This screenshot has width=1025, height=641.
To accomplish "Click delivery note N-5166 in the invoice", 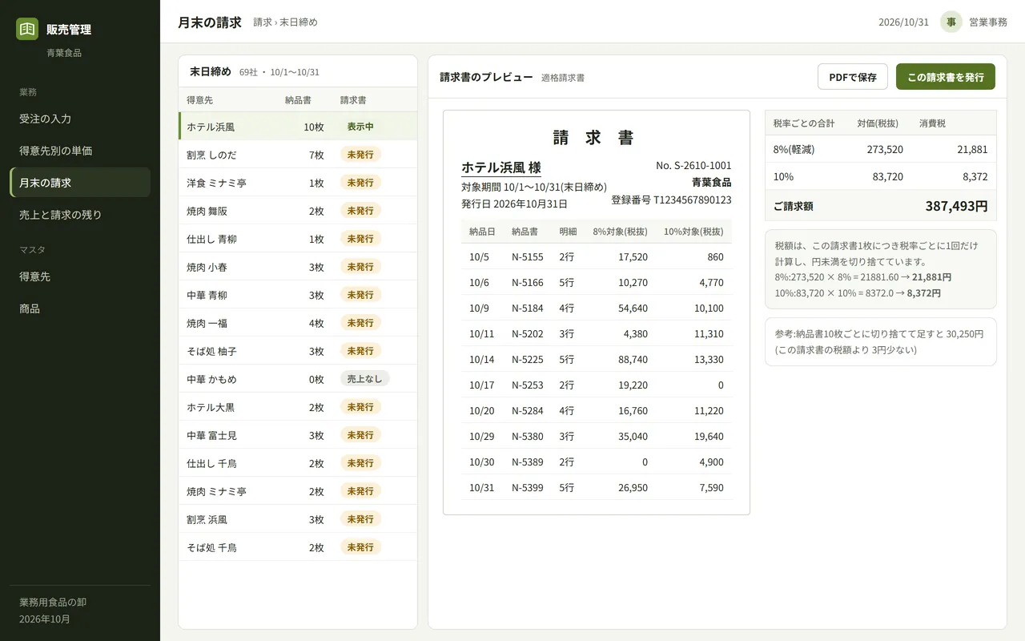I will [528, 283].
